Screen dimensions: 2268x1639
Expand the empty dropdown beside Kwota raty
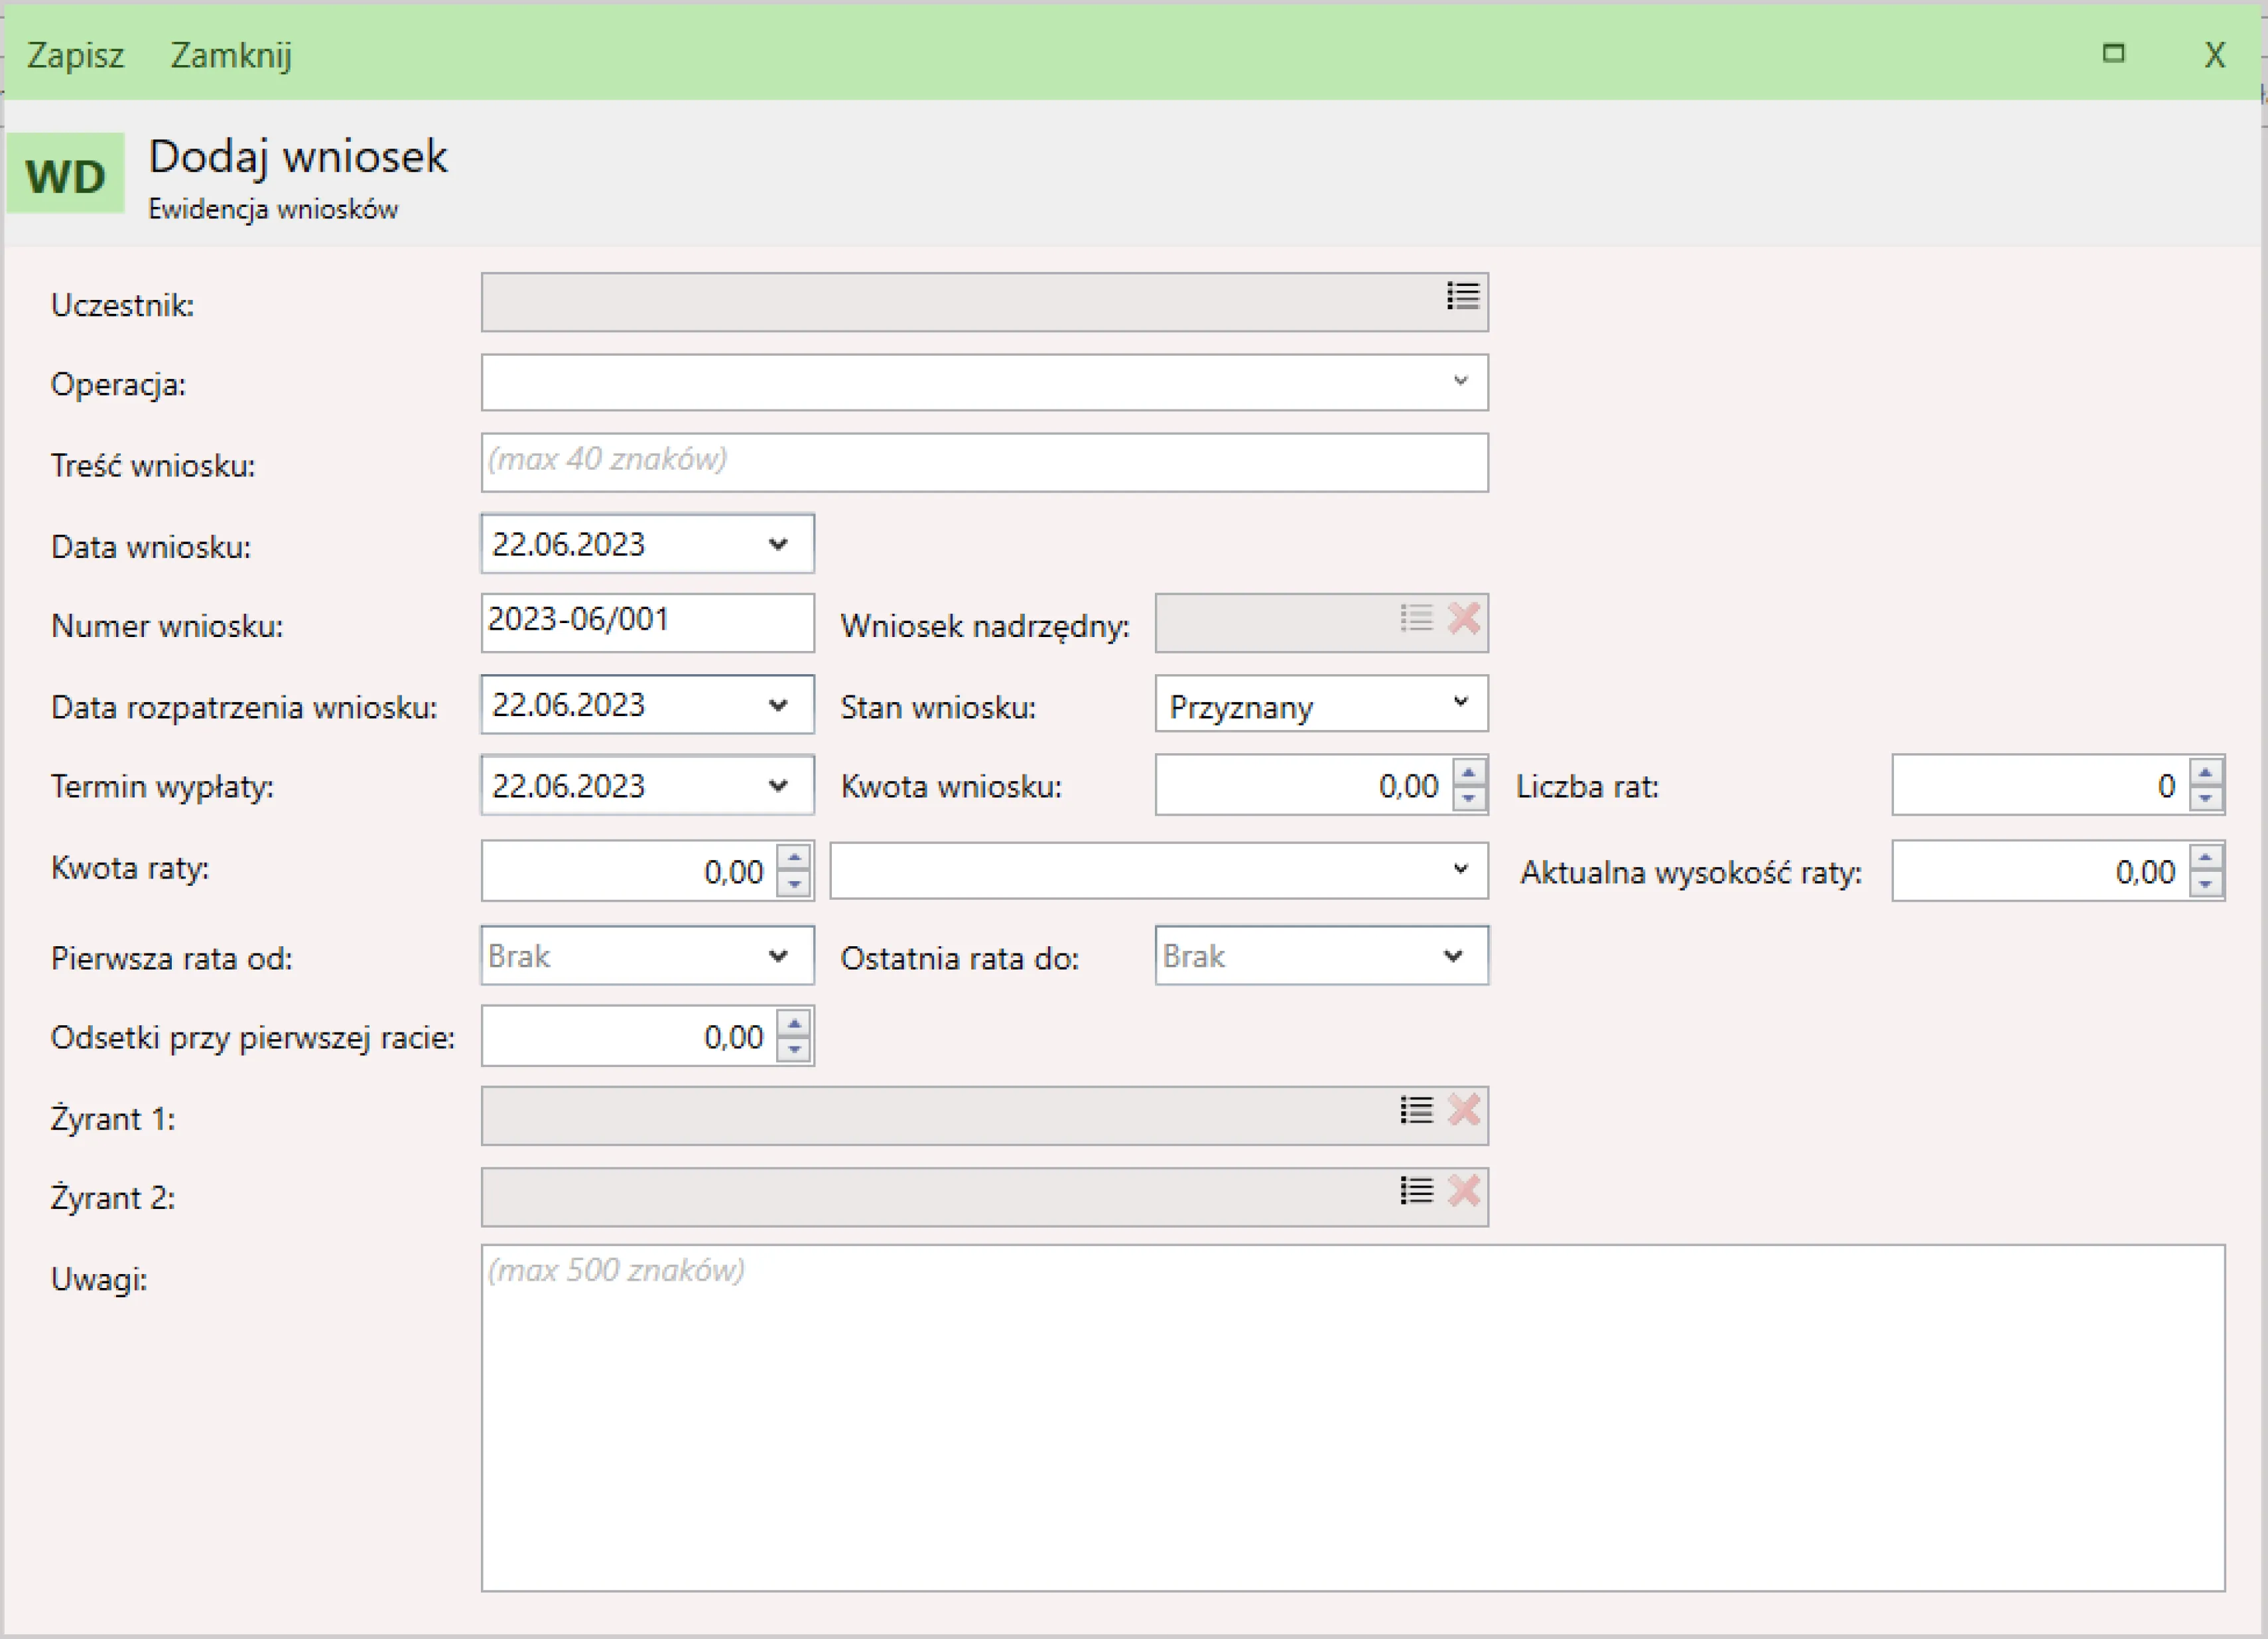tap(1461, 869)
